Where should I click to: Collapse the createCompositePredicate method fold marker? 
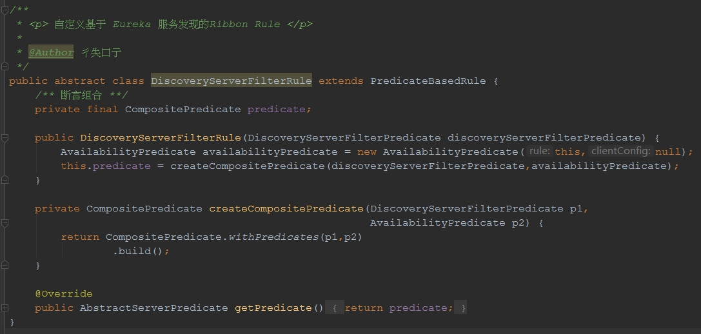click(x=5, y=222)
